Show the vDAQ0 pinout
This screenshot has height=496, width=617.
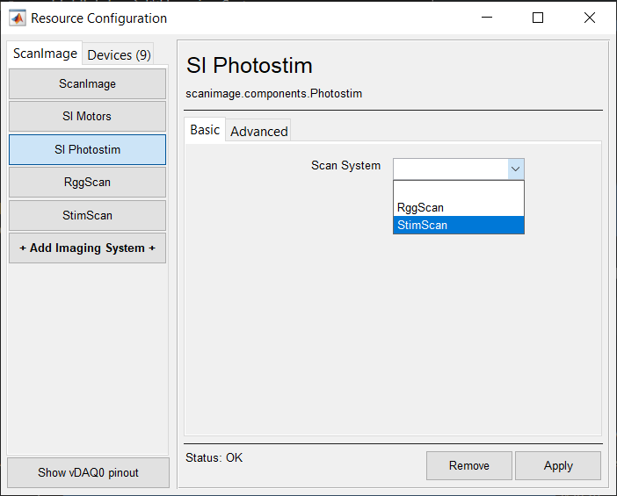(x=88, y=472)
